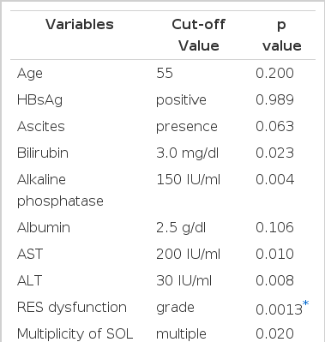
Task: Click the Bilirubin variable cell
Action: (43, 153)
